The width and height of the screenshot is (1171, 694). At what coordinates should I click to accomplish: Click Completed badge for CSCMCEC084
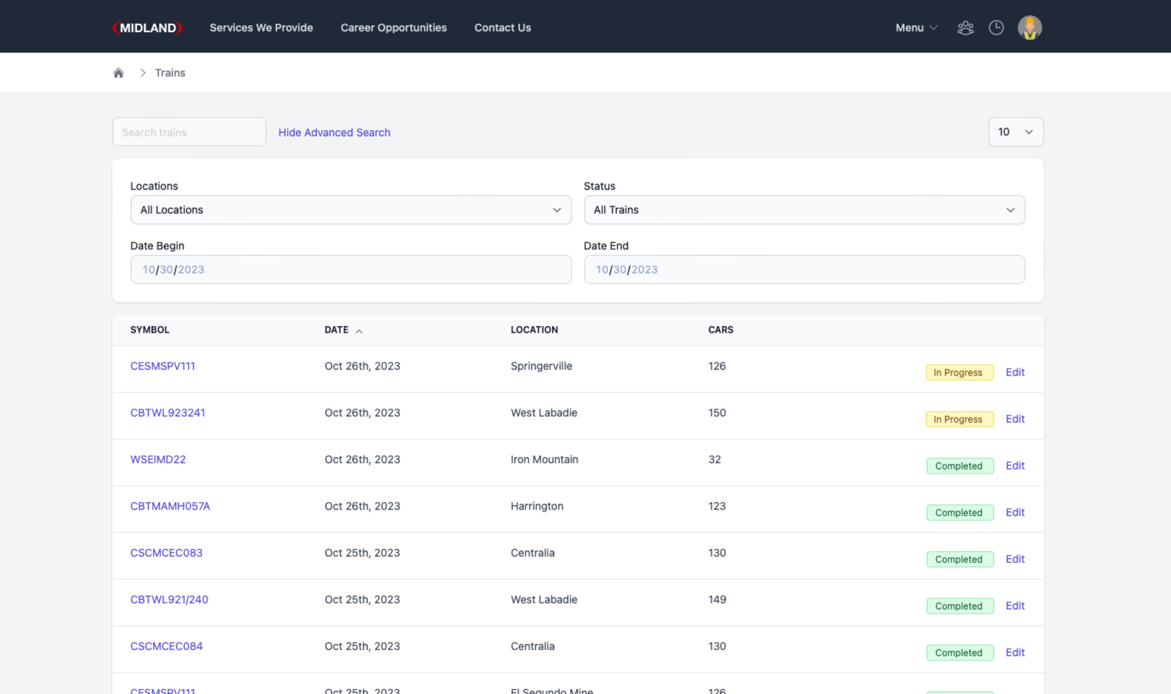tap(960, 653)
